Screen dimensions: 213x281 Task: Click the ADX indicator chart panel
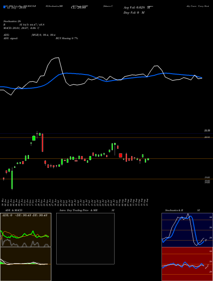coord(26,230)
